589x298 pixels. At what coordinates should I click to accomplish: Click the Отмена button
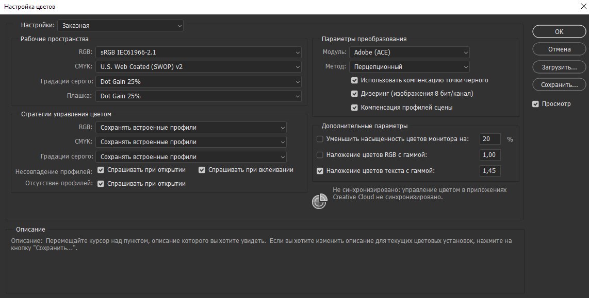559,49
